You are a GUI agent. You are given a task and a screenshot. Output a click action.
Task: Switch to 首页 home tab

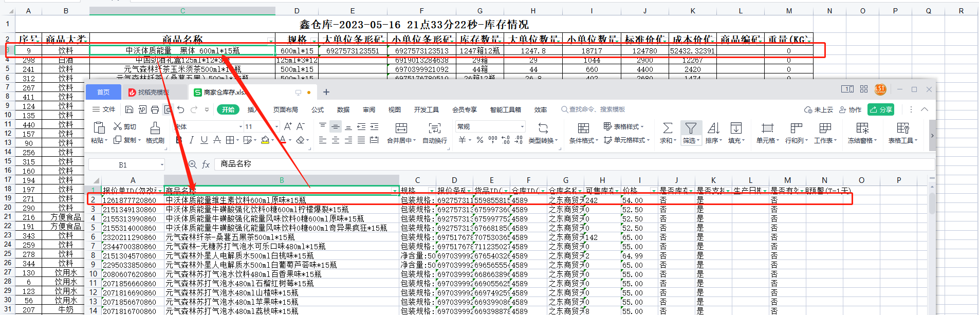(x=103, y=92)
